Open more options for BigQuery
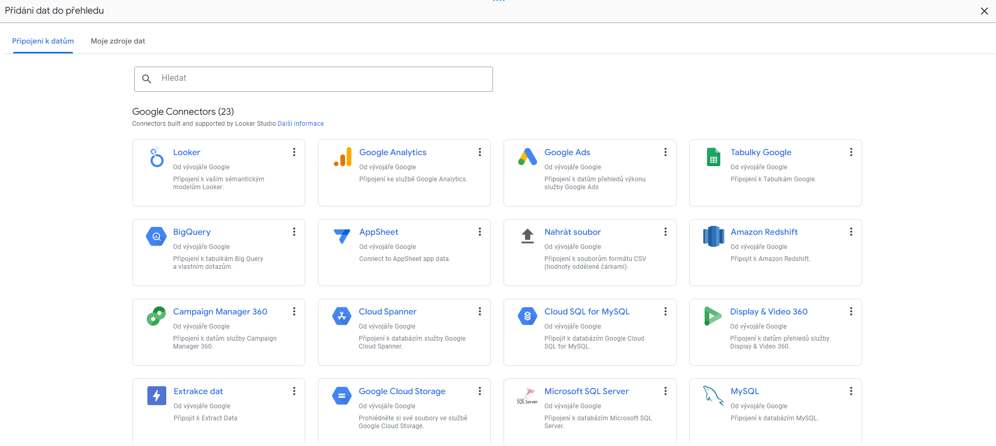Image resolution: width=996 pixels, height=446 pixels. (x=294, y=232)
